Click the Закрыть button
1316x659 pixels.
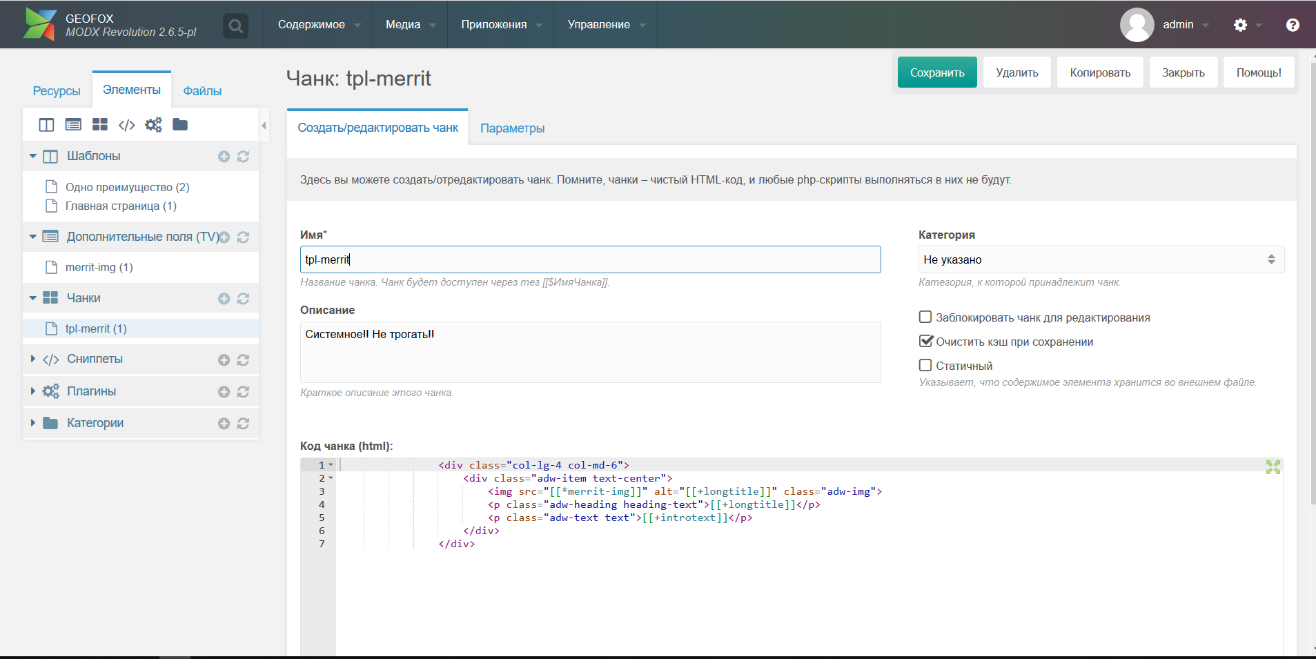pyautogui.click(x=1184, y=72)
